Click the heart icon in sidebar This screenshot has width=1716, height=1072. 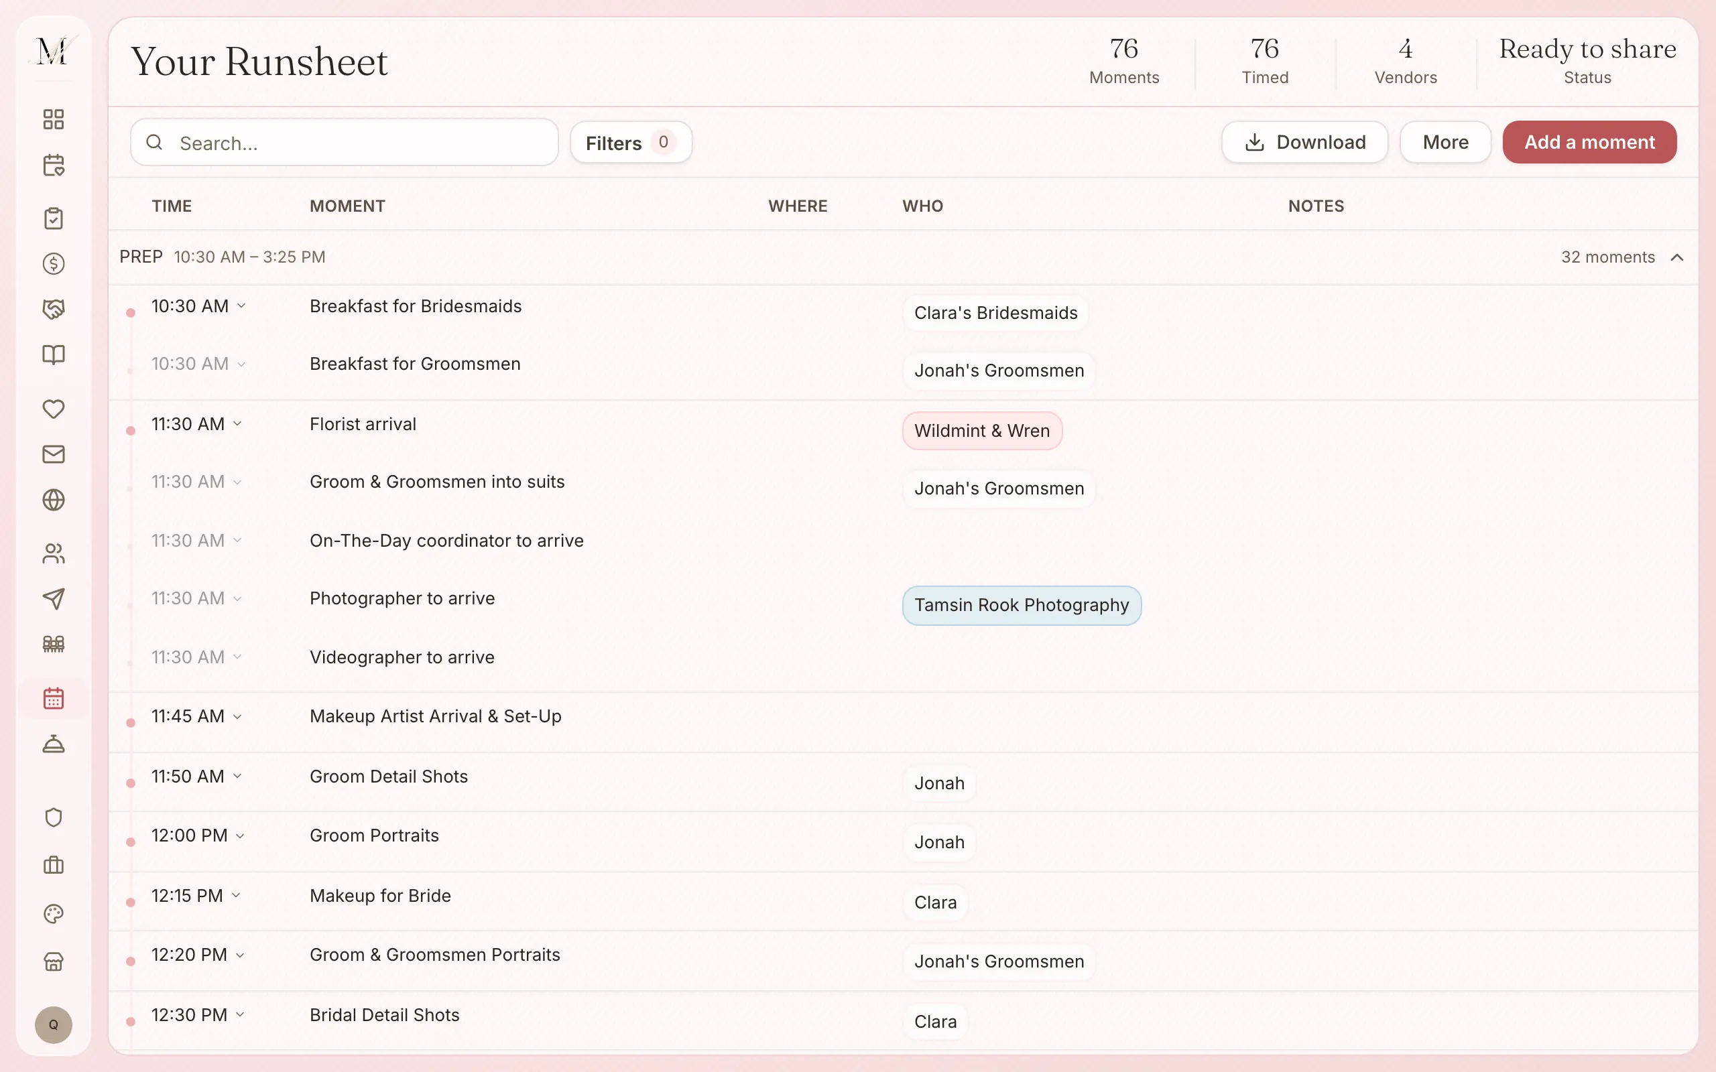[x=53, y=409]
